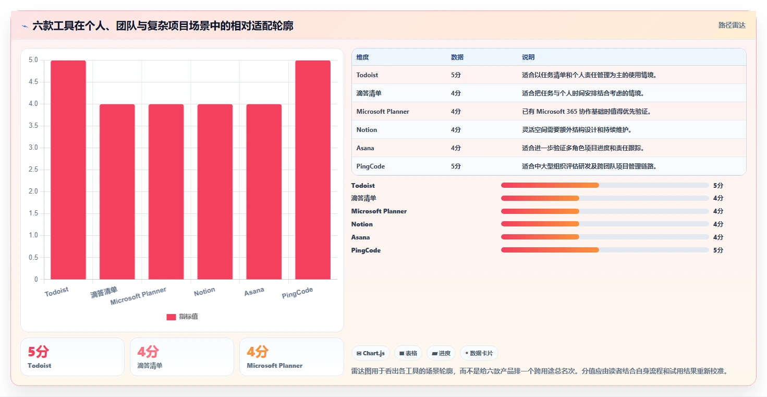This screenshot has width=767, height=397.
Task: Click the blue icon beside the main title
Action: tap(25, 26)
